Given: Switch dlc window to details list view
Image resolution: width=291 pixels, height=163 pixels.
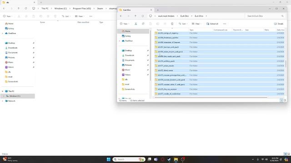Looking at the screenshot, I should click(286, 154).
